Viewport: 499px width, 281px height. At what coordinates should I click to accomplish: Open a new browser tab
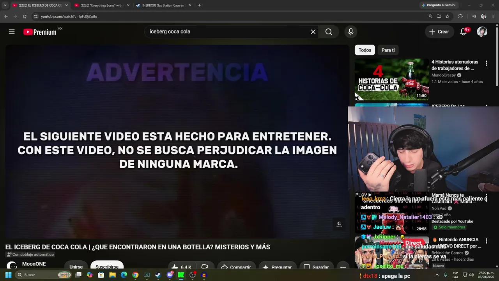tap(200, 5)
